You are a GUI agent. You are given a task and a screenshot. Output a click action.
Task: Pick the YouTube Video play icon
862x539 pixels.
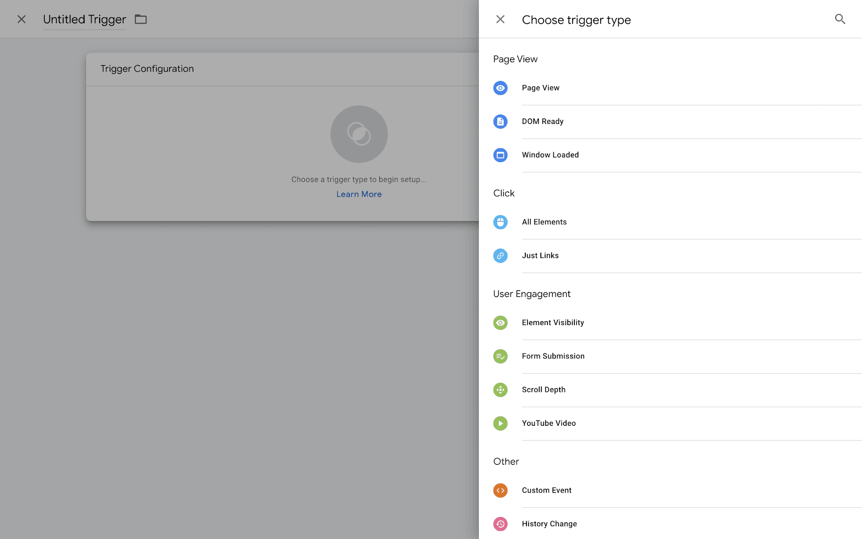[500, 423]
